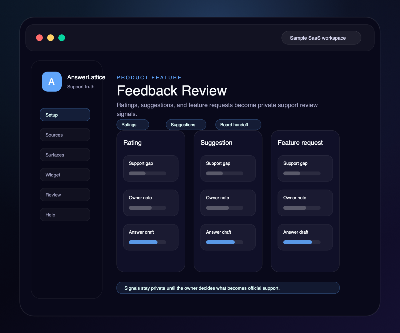The width and height of the screenshot is (400, 333).
Task: Select Setup in the sidebar
Action: tap(65, 115)
